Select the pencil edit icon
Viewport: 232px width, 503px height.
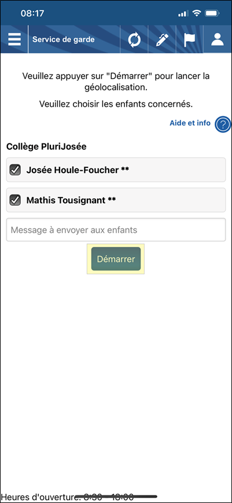162,40
